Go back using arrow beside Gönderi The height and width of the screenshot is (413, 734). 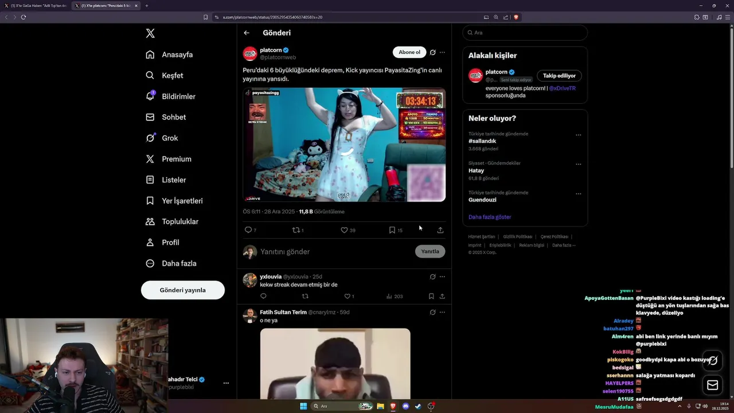(x=247, y=33)
